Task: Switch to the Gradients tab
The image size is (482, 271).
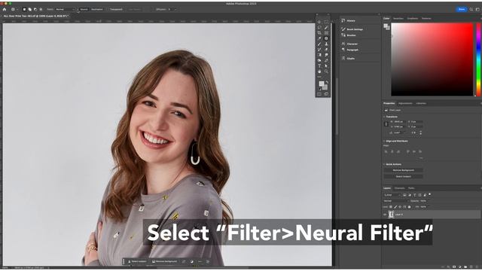Action: click(x=413, y=18)
